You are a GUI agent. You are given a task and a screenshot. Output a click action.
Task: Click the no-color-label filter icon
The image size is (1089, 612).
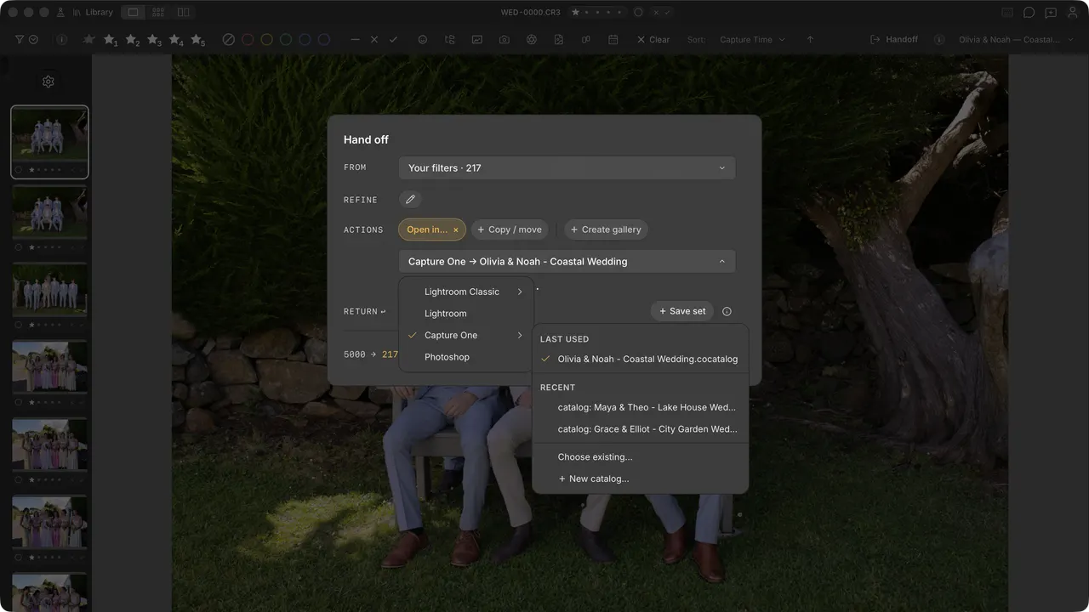pyautogui.click(x=228, y=40)
